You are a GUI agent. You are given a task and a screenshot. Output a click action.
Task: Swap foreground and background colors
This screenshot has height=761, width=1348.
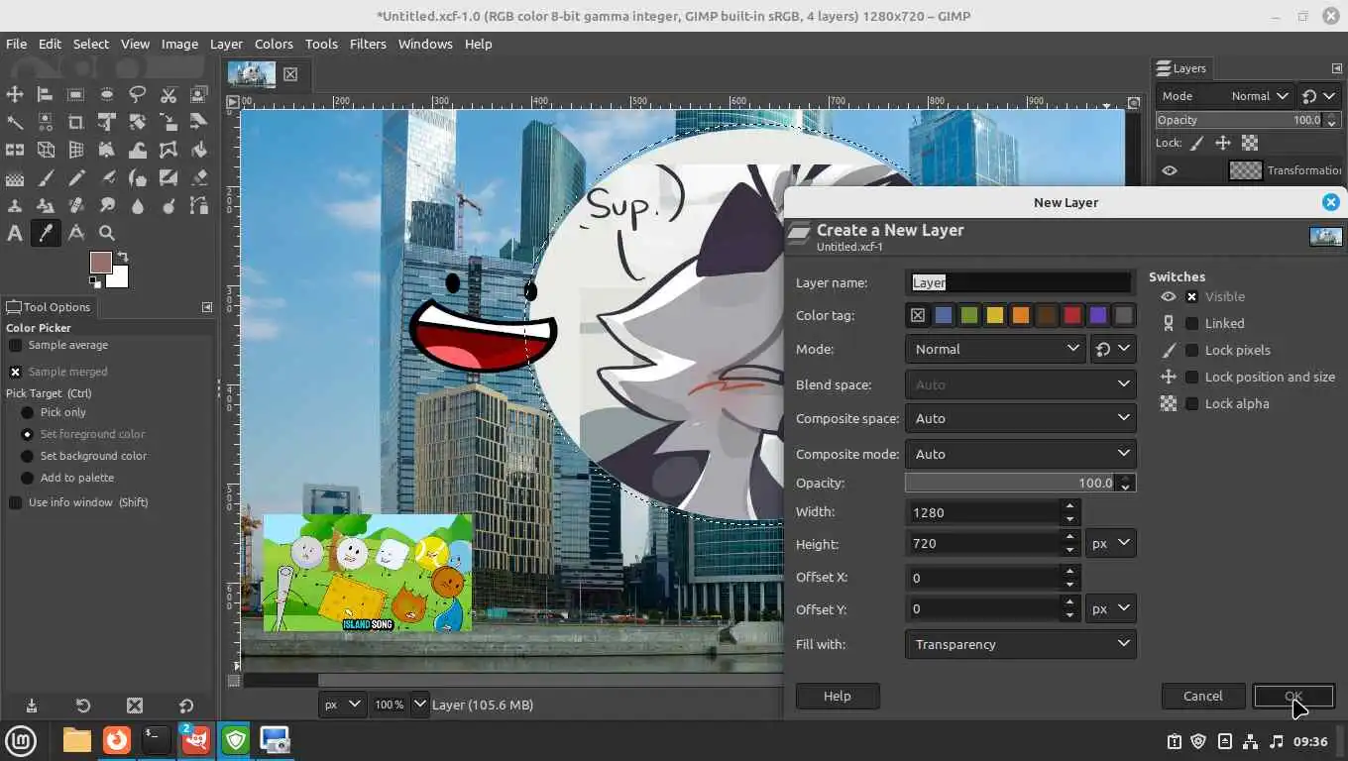pos(123,258)
